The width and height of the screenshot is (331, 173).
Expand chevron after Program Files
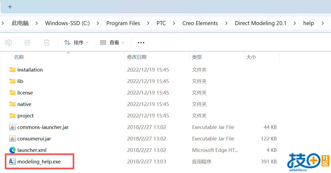tap(148, 23)
